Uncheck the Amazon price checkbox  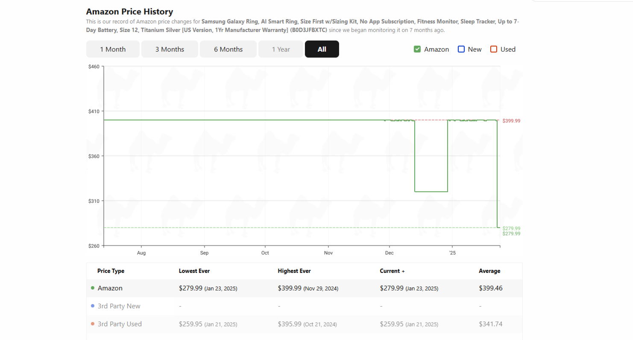coord(417,49)
